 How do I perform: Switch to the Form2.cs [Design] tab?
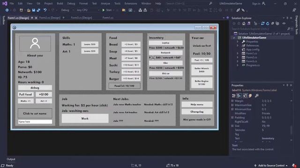coord(50,18)
